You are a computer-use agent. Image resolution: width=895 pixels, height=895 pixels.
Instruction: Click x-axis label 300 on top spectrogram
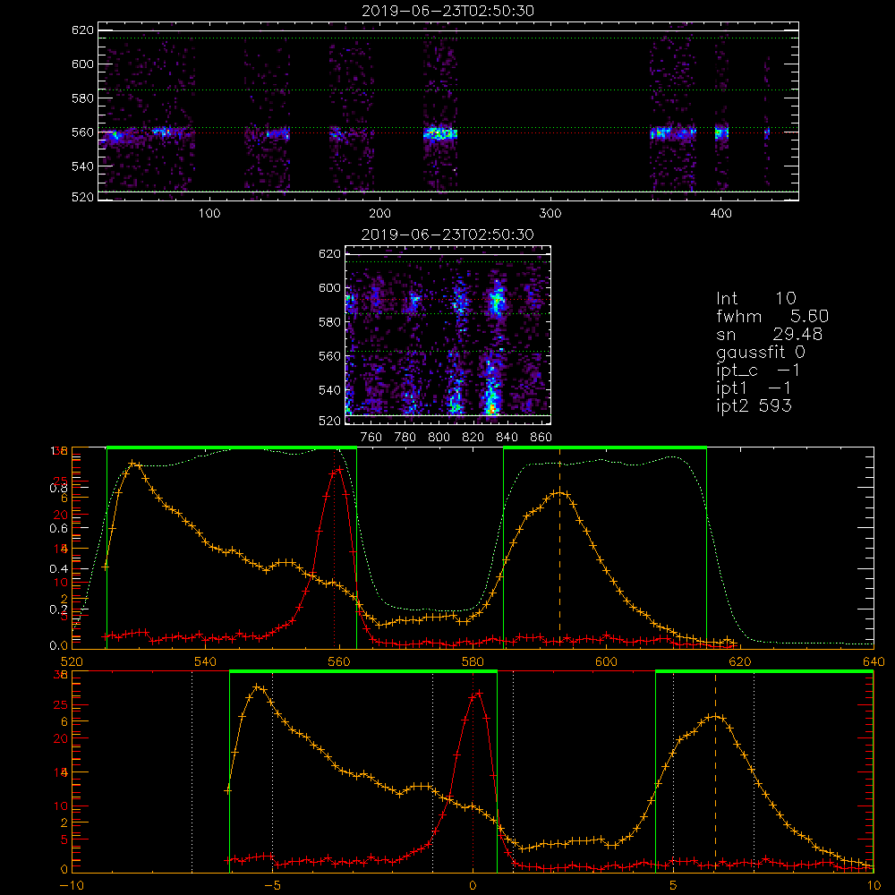pyautogui.click(x=550, y=214)
